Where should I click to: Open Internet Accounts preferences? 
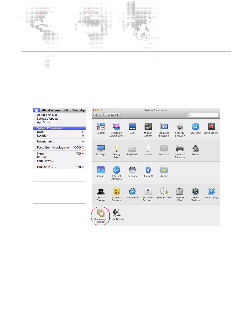point(117,173)
